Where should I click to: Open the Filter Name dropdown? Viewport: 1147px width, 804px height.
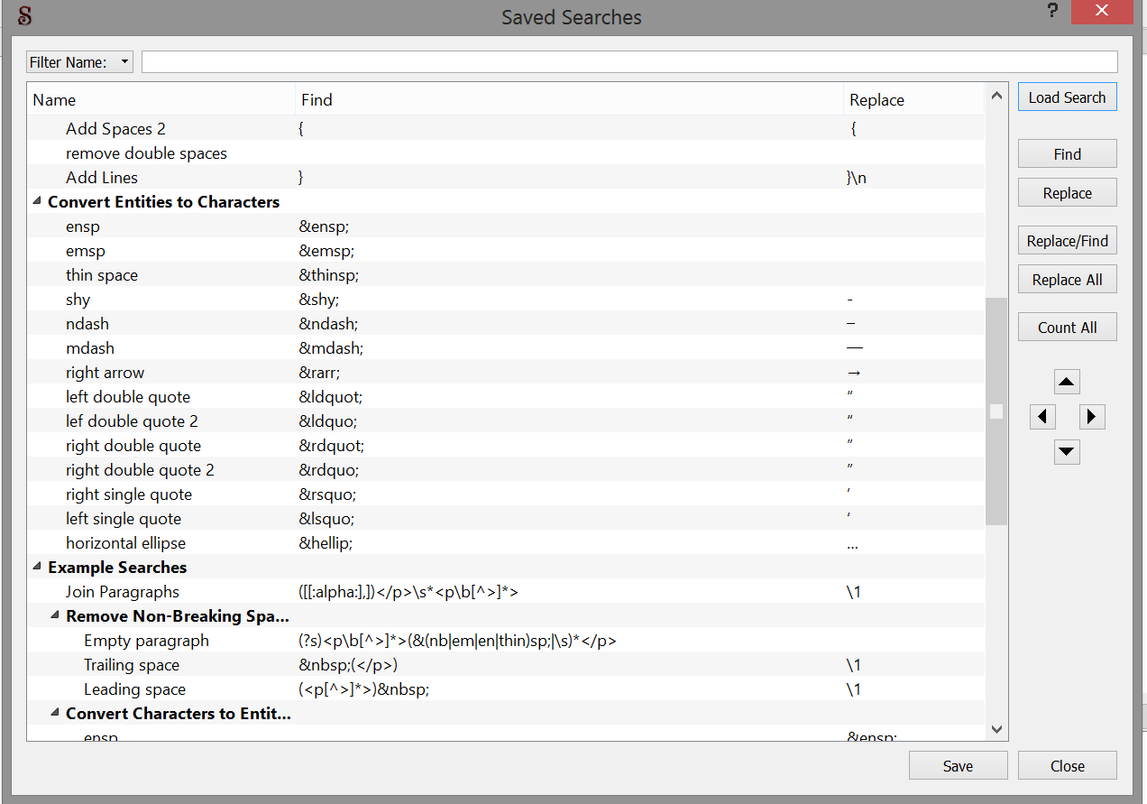click(x=79, y=62)
